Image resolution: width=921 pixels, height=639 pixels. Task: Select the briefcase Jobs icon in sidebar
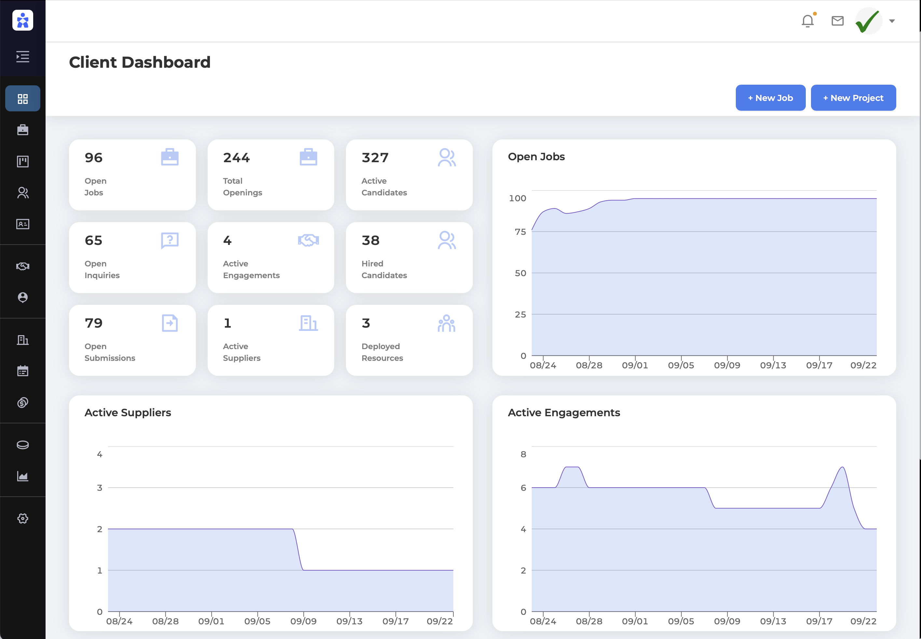[x=22, y=129]
